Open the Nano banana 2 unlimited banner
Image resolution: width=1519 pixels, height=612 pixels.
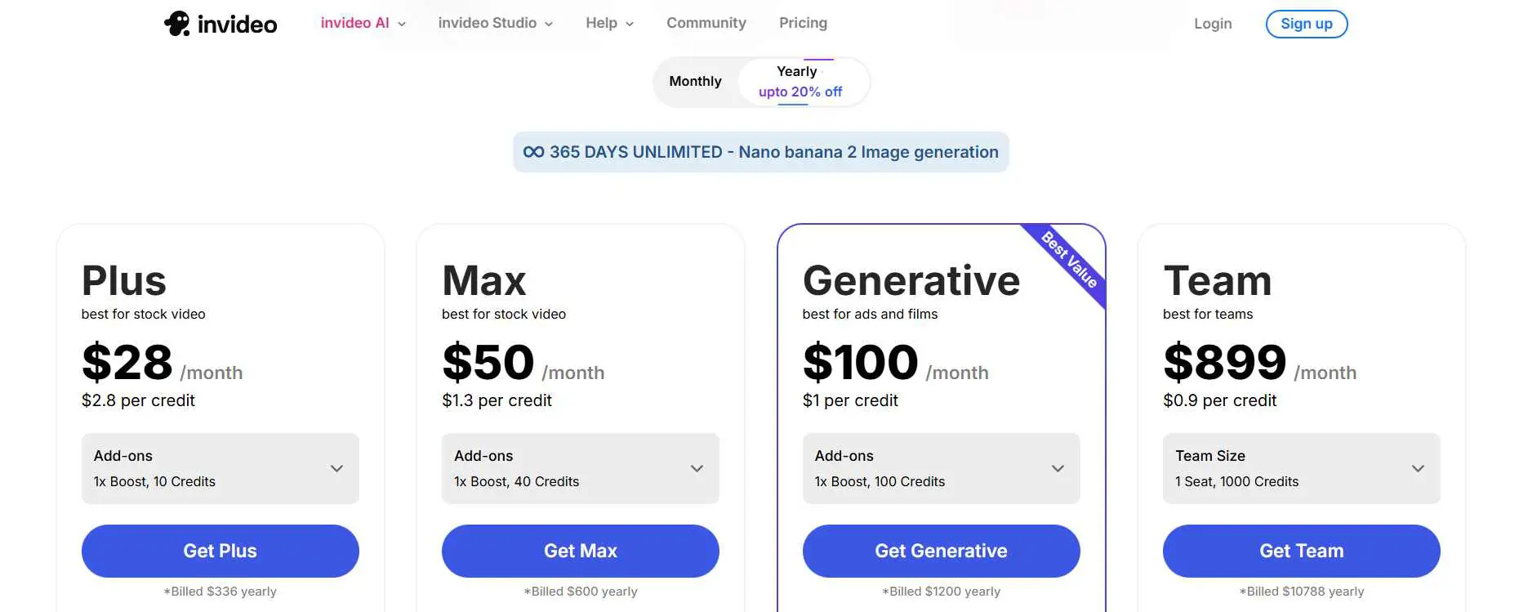[760, 151]
